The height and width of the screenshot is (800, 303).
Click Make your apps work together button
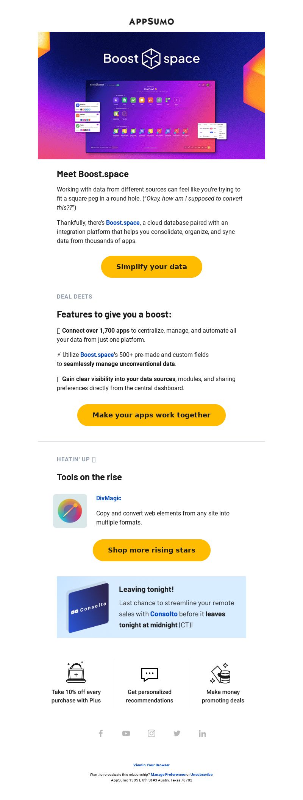[151, 415]
